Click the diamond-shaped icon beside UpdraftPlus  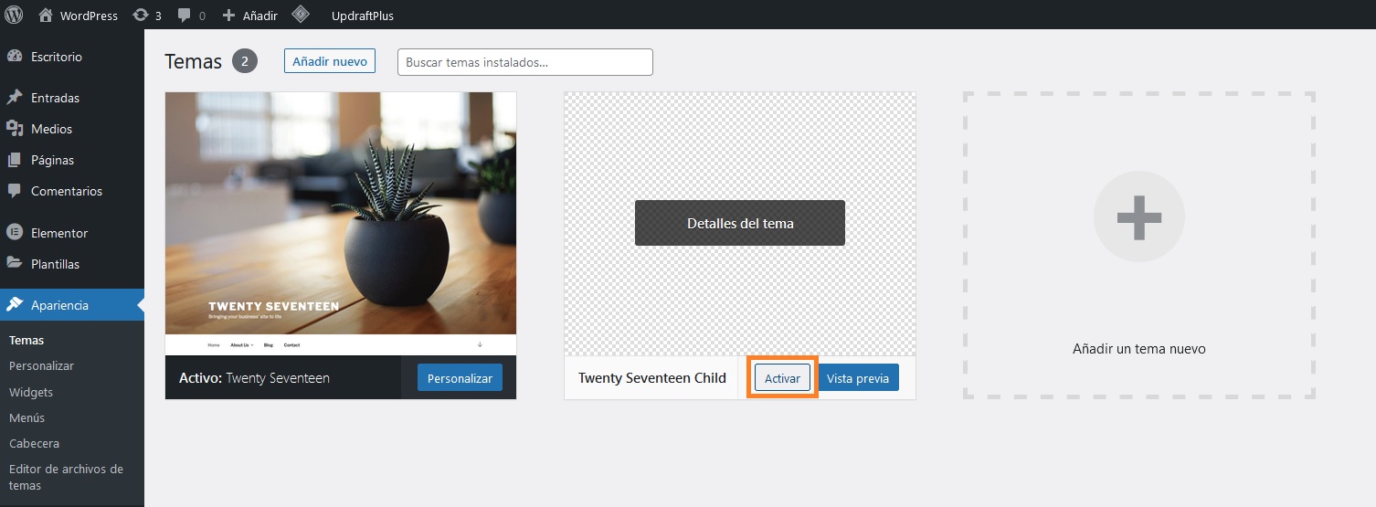click(x=300, y=15)
